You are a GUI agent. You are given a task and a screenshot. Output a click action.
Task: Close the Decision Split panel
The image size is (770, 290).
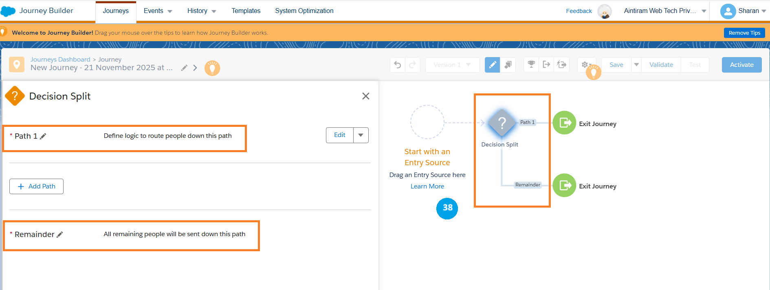(366, 96)
